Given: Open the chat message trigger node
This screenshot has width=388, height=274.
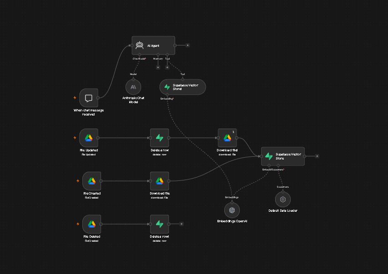Looking at the screenshot, I should 89,98.
